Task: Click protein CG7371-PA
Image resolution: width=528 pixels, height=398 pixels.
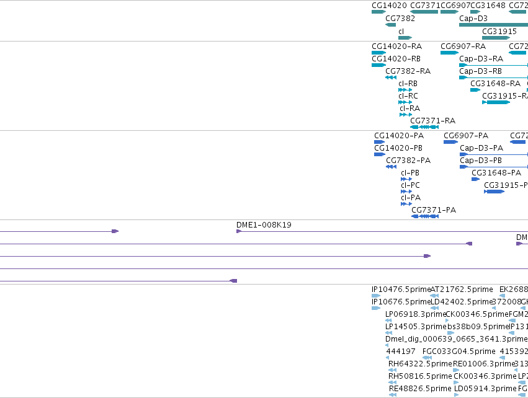Action: pyautogui.click(x=434, y=210)
